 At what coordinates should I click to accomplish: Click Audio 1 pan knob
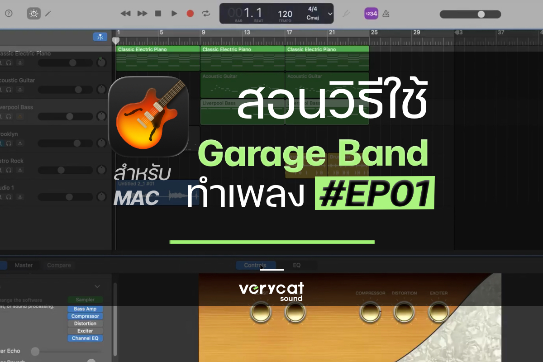coord(102,197)
